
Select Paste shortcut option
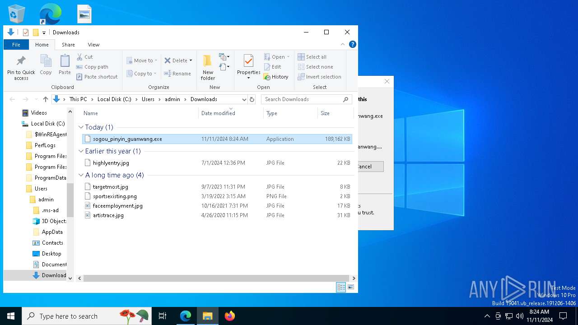click(97, 77)
